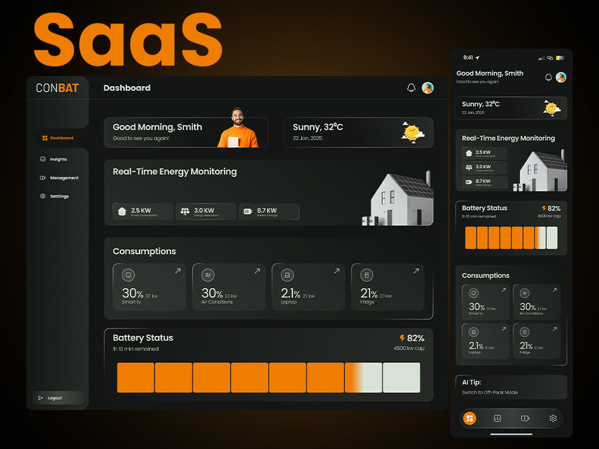Open Insights in the left sidebar

(54, 159)
